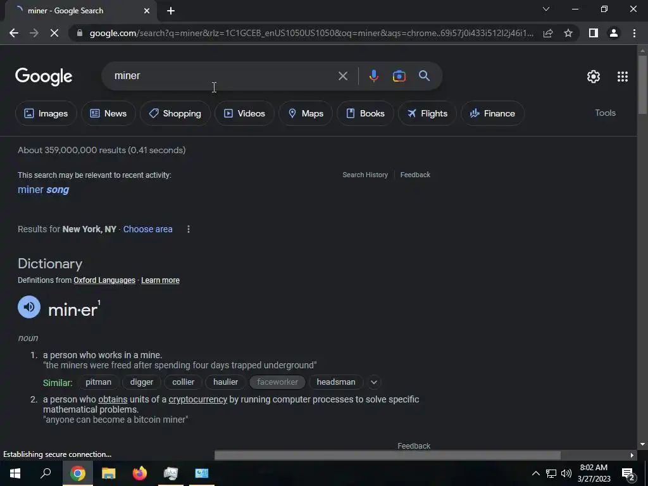The height and width of the screenshot is (486, 648).
Task: Show hidden tray icons chevron
Action: point(535,473)
